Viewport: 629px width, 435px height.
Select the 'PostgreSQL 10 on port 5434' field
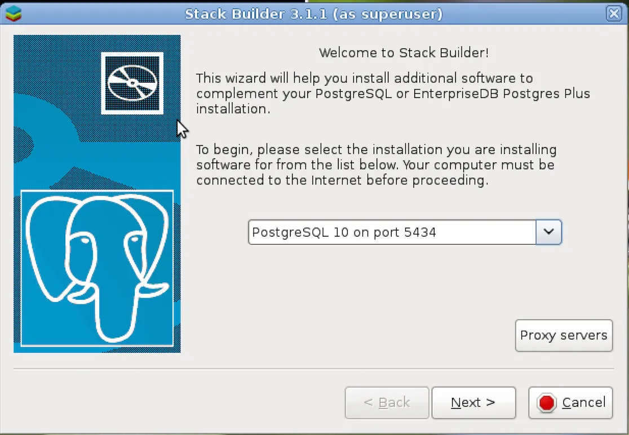(x=392, y=232)
